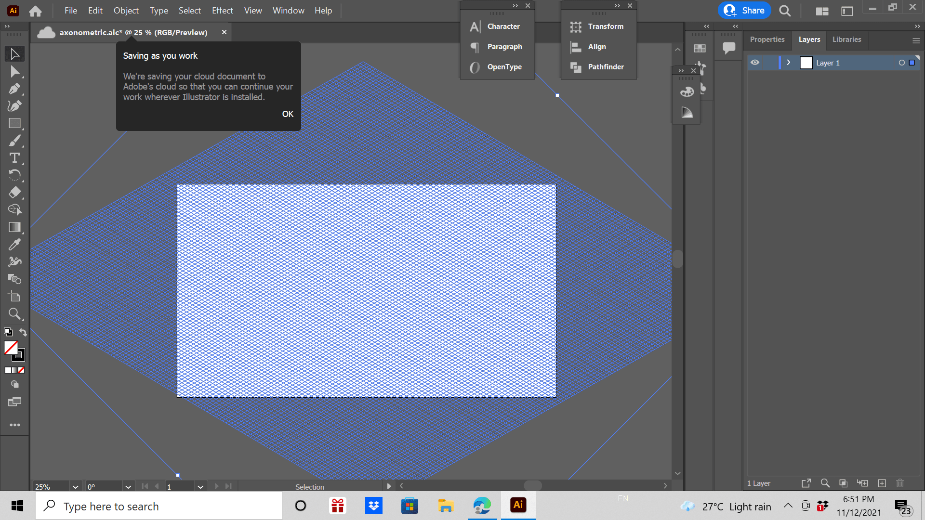Viewport: 925px width, 520px height.
Task: Open the Comments panel icon
Action: tap(728, 48)
